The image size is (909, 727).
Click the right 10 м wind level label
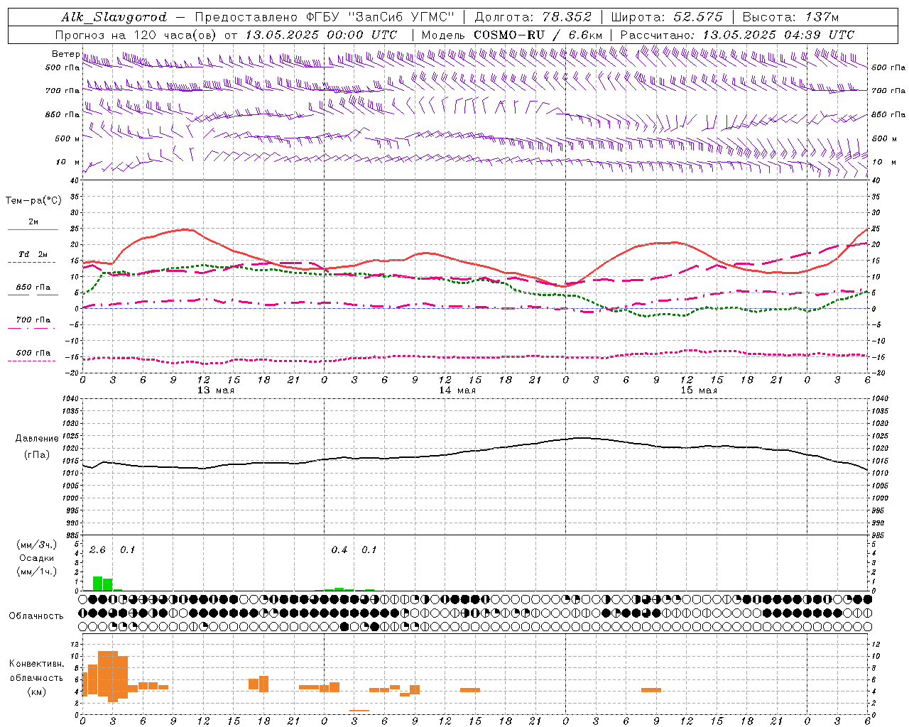[883, 162]
